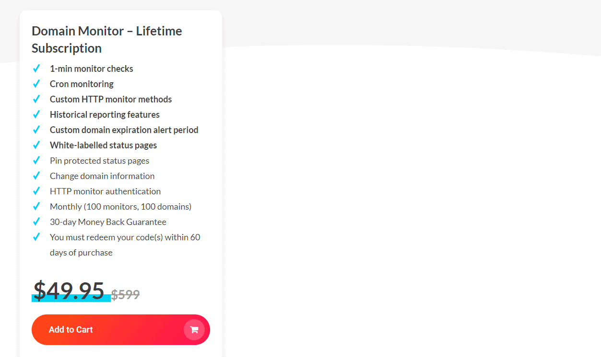Click the checkmark beside 1-min monitor checks
The image size is (601, 357).
coord(36,68)
